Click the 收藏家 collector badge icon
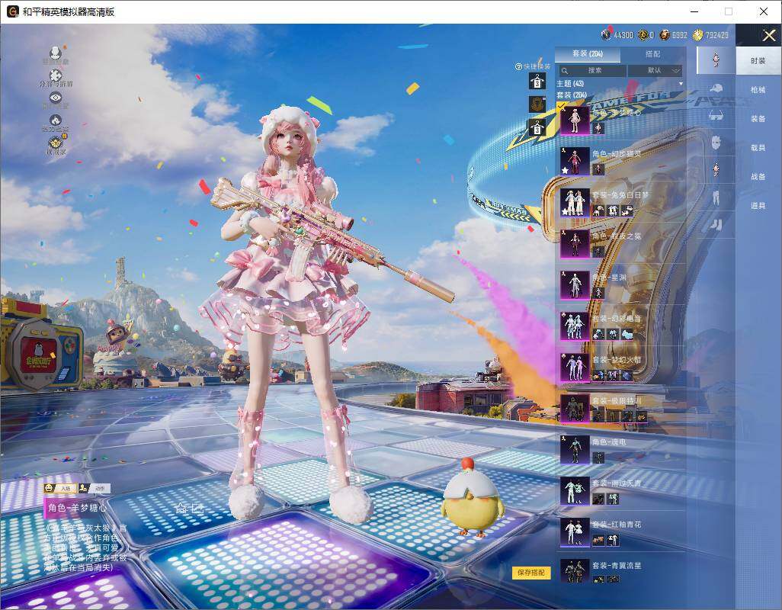 pyautogui.click(x=56, y=143)
